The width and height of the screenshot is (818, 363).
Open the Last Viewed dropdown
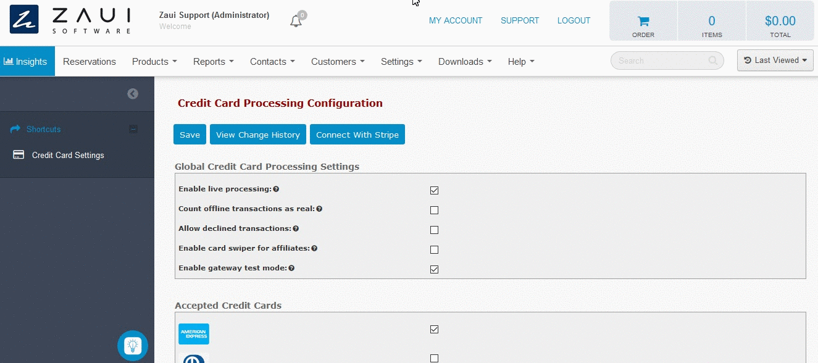775,60
